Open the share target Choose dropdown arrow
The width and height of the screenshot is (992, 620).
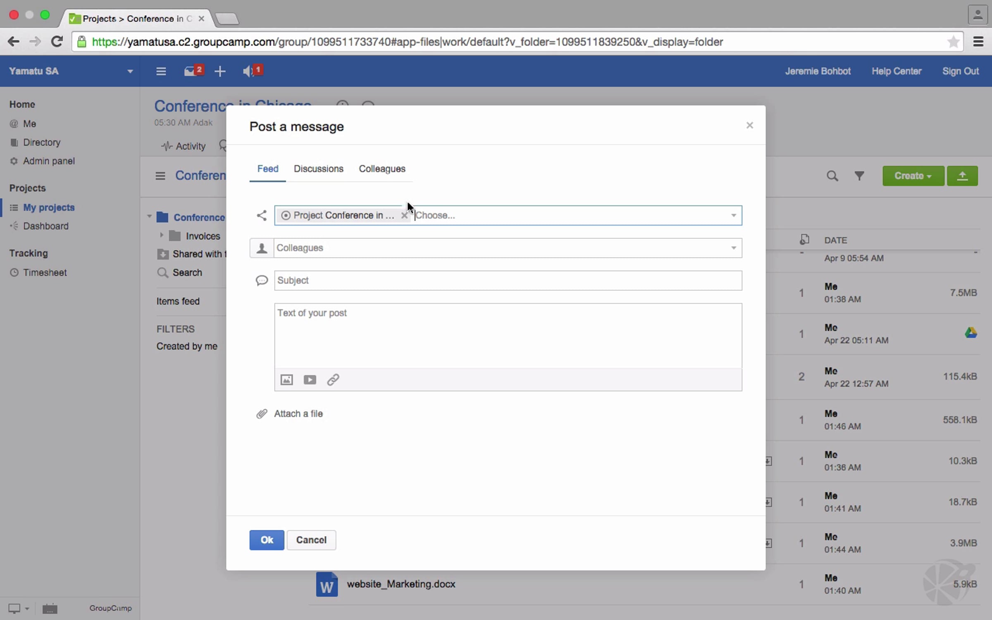[x=733, y=215]
